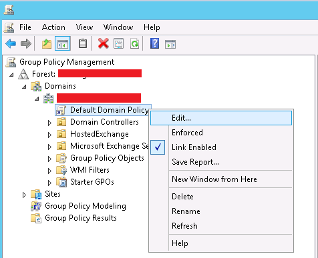This screenshot has height=258, width=318.
Task: Click the title bar application icon
Action: (x=9, y=10)
